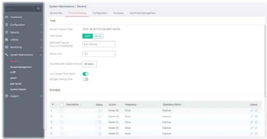Viewport: 267px width, 139px height.
Task: Expand the Utilities sidebar menu
Action: pyautogui.click(x=41, y=40)
